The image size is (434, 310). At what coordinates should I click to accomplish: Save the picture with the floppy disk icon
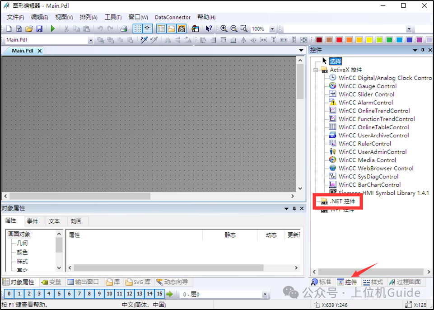pyautogui.click(x=39, y=28)
